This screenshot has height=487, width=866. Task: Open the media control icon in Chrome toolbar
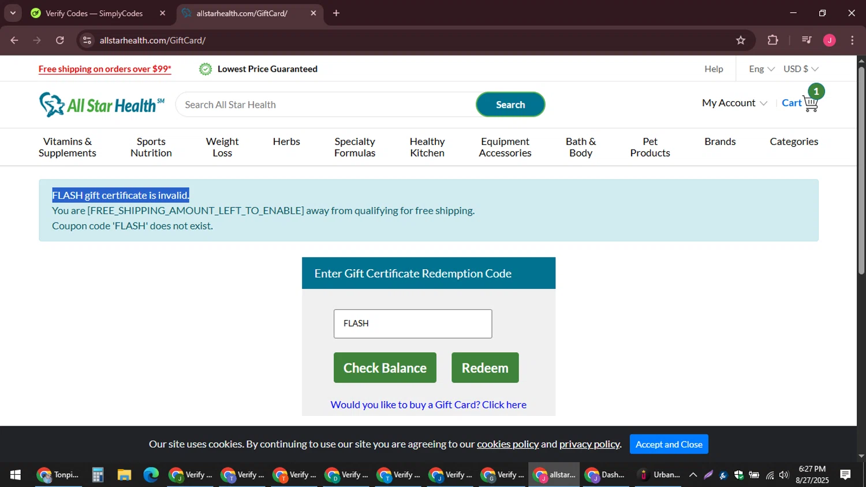(x=807, y=40)
